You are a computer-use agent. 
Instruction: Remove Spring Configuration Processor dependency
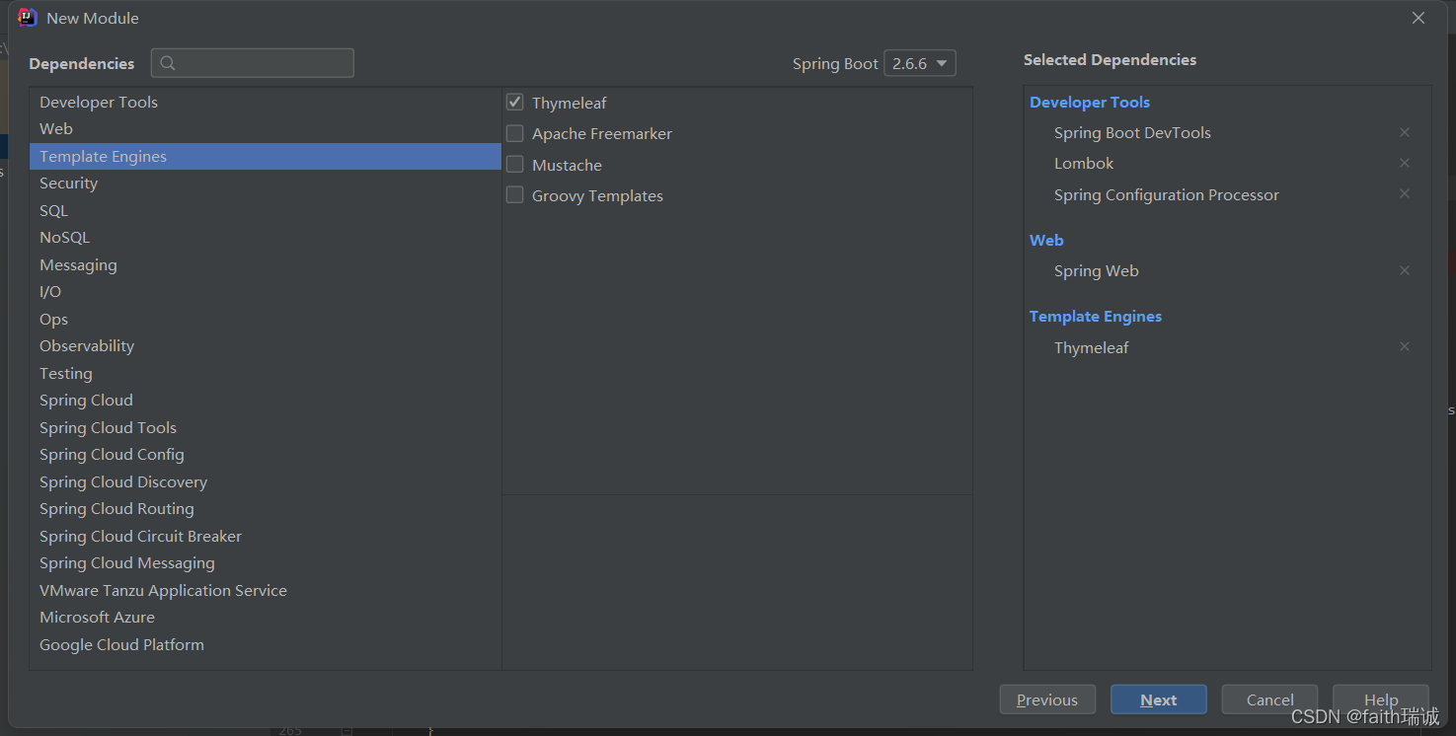(x=1405, y=193)
